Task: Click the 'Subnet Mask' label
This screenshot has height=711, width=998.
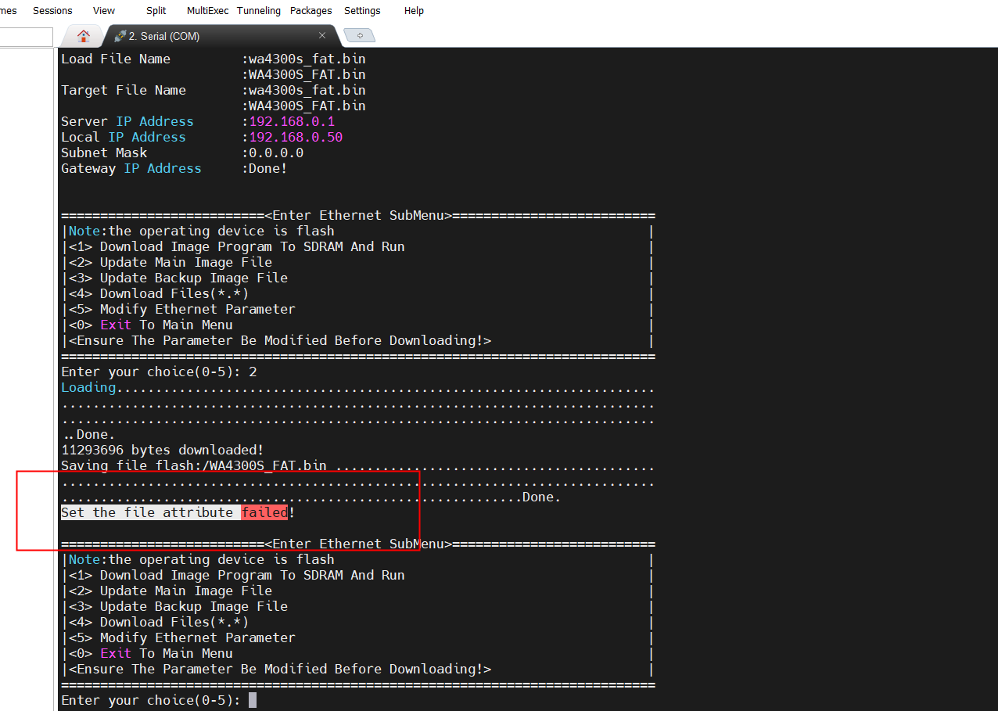Action: pyautogui.click(x=104, y=153)
